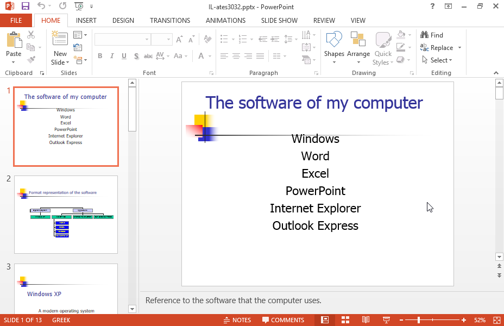Screen dimensions: 504x326
Task: Undo the last action
Action: (x=41, y=6)
